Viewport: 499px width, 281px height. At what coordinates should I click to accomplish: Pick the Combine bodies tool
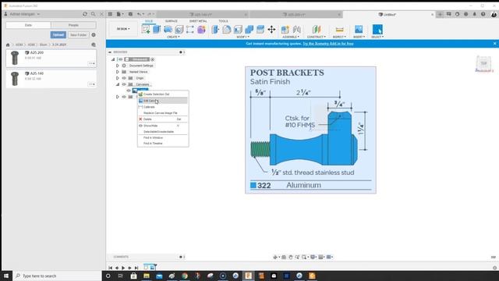[x=249, y=30]
